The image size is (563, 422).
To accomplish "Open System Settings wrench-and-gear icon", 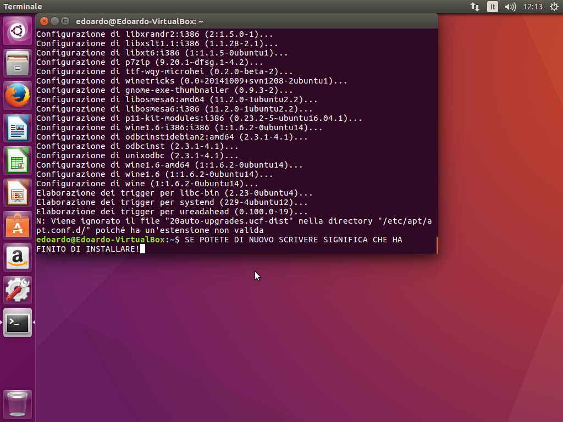I will coord(18,290).
